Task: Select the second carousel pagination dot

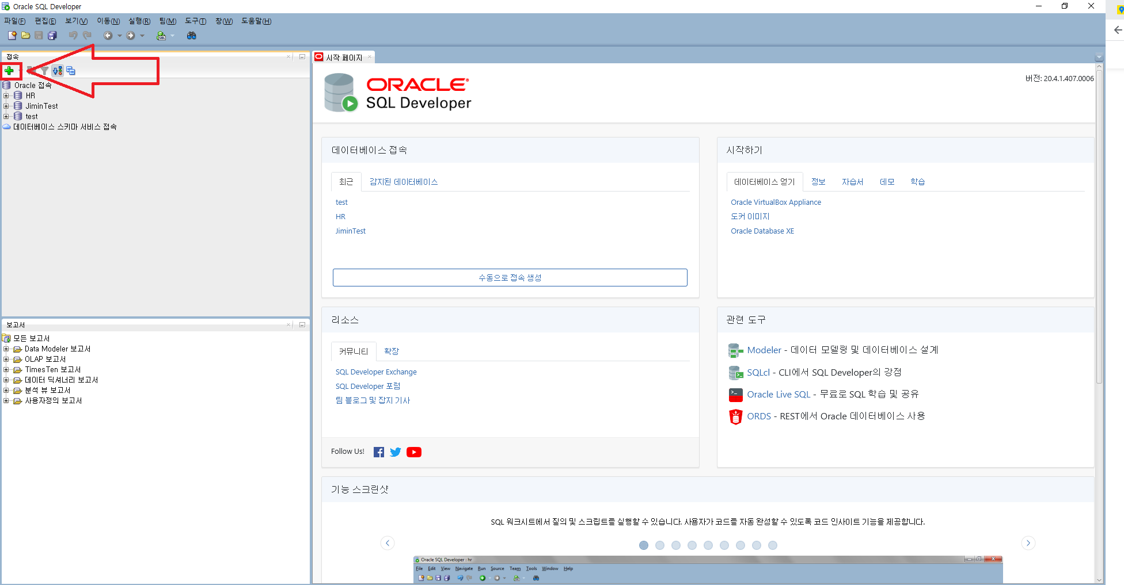Action: tap(660, 545)
